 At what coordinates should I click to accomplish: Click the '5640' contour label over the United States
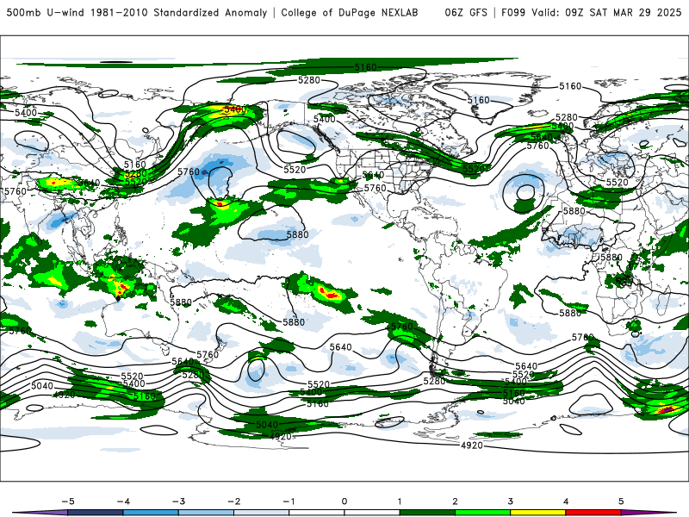[374, 175]
